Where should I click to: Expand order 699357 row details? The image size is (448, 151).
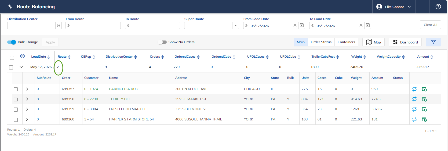point(27,89)
